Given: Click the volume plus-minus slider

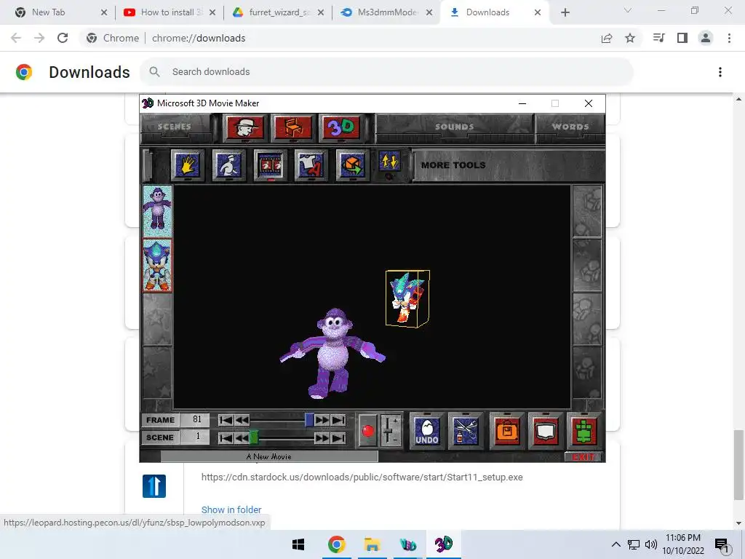Looking at the screenshot, I should (390, 431).
